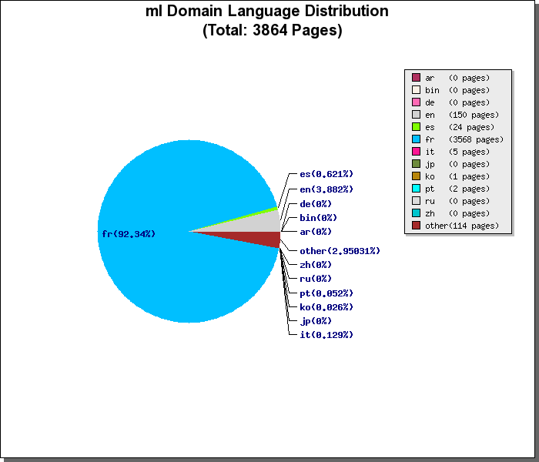Click legend text it (5 pages)
The image size is (539, 462).
tap(457, 152)
